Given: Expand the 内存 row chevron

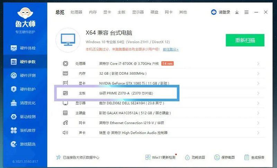Looking at the screenshot, I should click(258, 74).
